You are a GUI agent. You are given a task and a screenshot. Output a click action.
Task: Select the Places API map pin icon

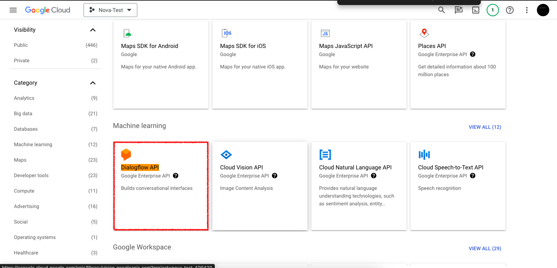(424, 33)
